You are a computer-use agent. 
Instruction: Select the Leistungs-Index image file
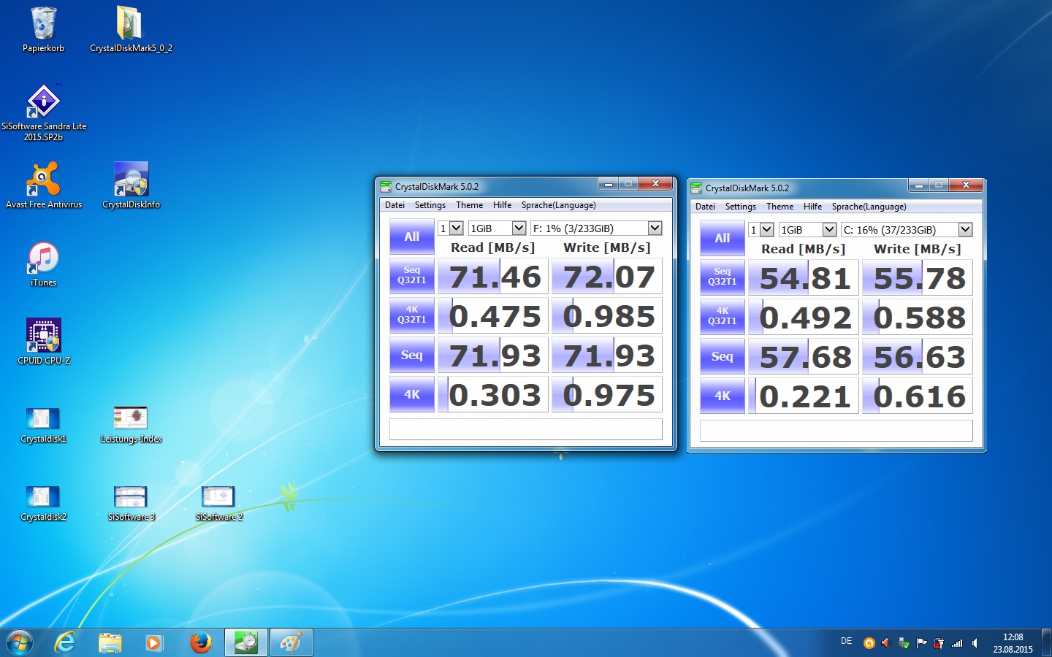(131, 425)
